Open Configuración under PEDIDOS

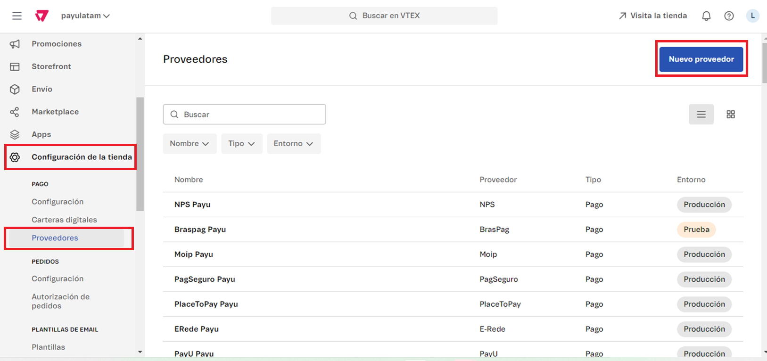[58, 279]
